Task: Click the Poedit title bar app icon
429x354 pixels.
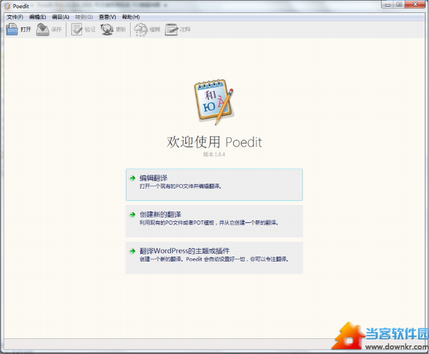Action: 7,6
